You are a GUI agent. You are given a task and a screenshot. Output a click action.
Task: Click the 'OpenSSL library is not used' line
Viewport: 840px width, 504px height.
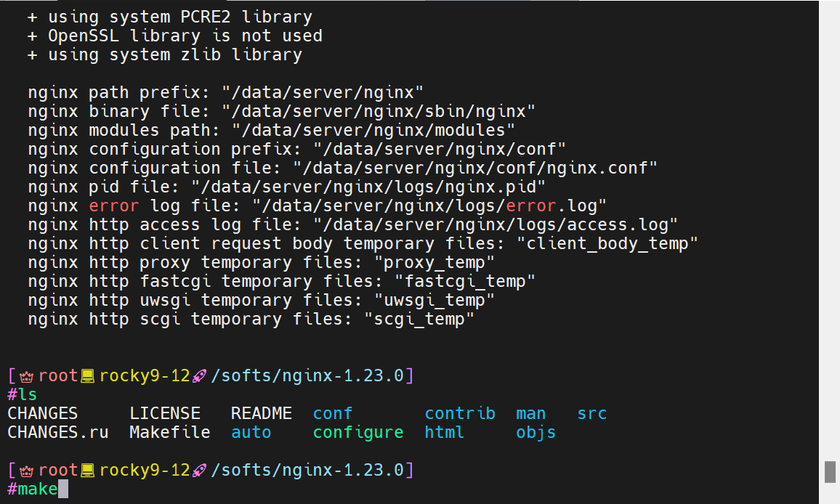tap(174, 36)
